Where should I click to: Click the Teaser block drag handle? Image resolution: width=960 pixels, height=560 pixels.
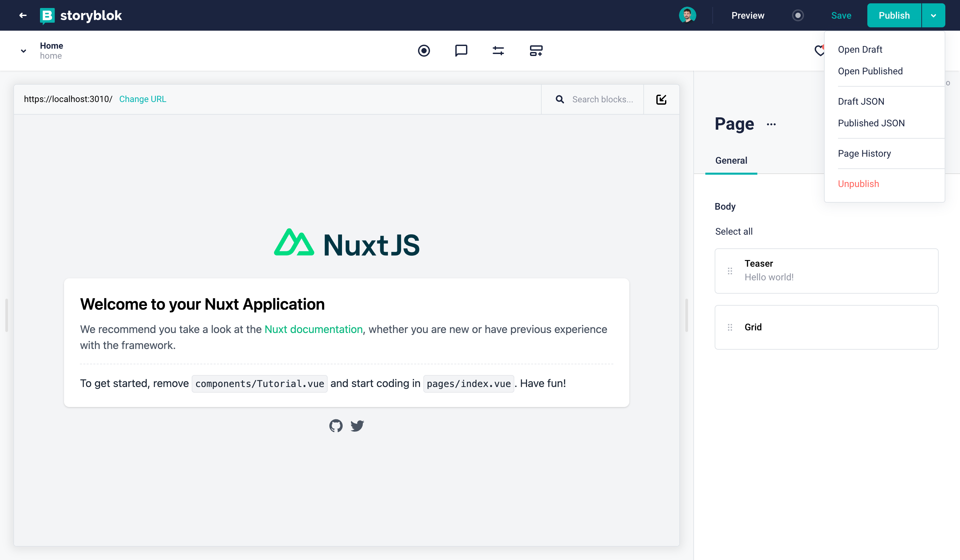(x=730, y=271)
